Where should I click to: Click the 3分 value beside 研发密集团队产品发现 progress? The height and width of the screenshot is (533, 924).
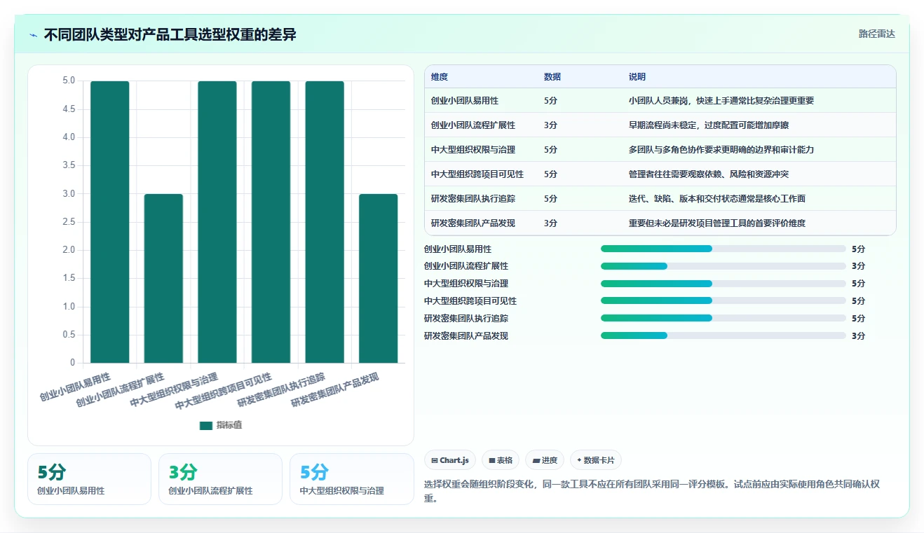pyautogui.click(x=858, y=336)
